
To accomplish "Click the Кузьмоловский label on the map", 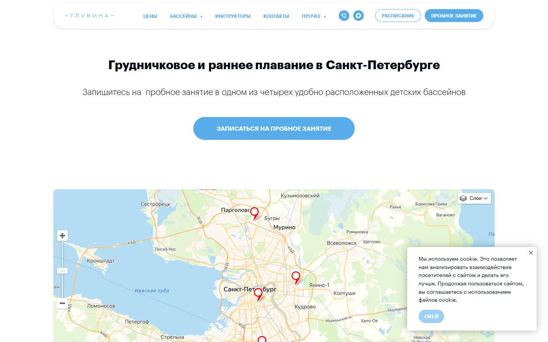I will tap(300, 196).
